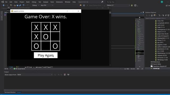Open the Window menu
Image resolution: width=170 pixels, height=95 pixels.
[x=67, y=2]
